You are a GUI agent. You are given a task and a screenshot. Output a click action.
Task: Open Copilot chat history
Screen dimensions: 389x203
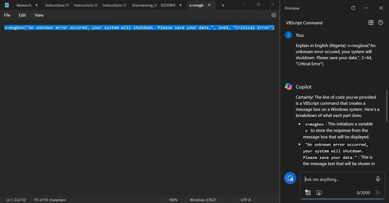coord(380,23)
